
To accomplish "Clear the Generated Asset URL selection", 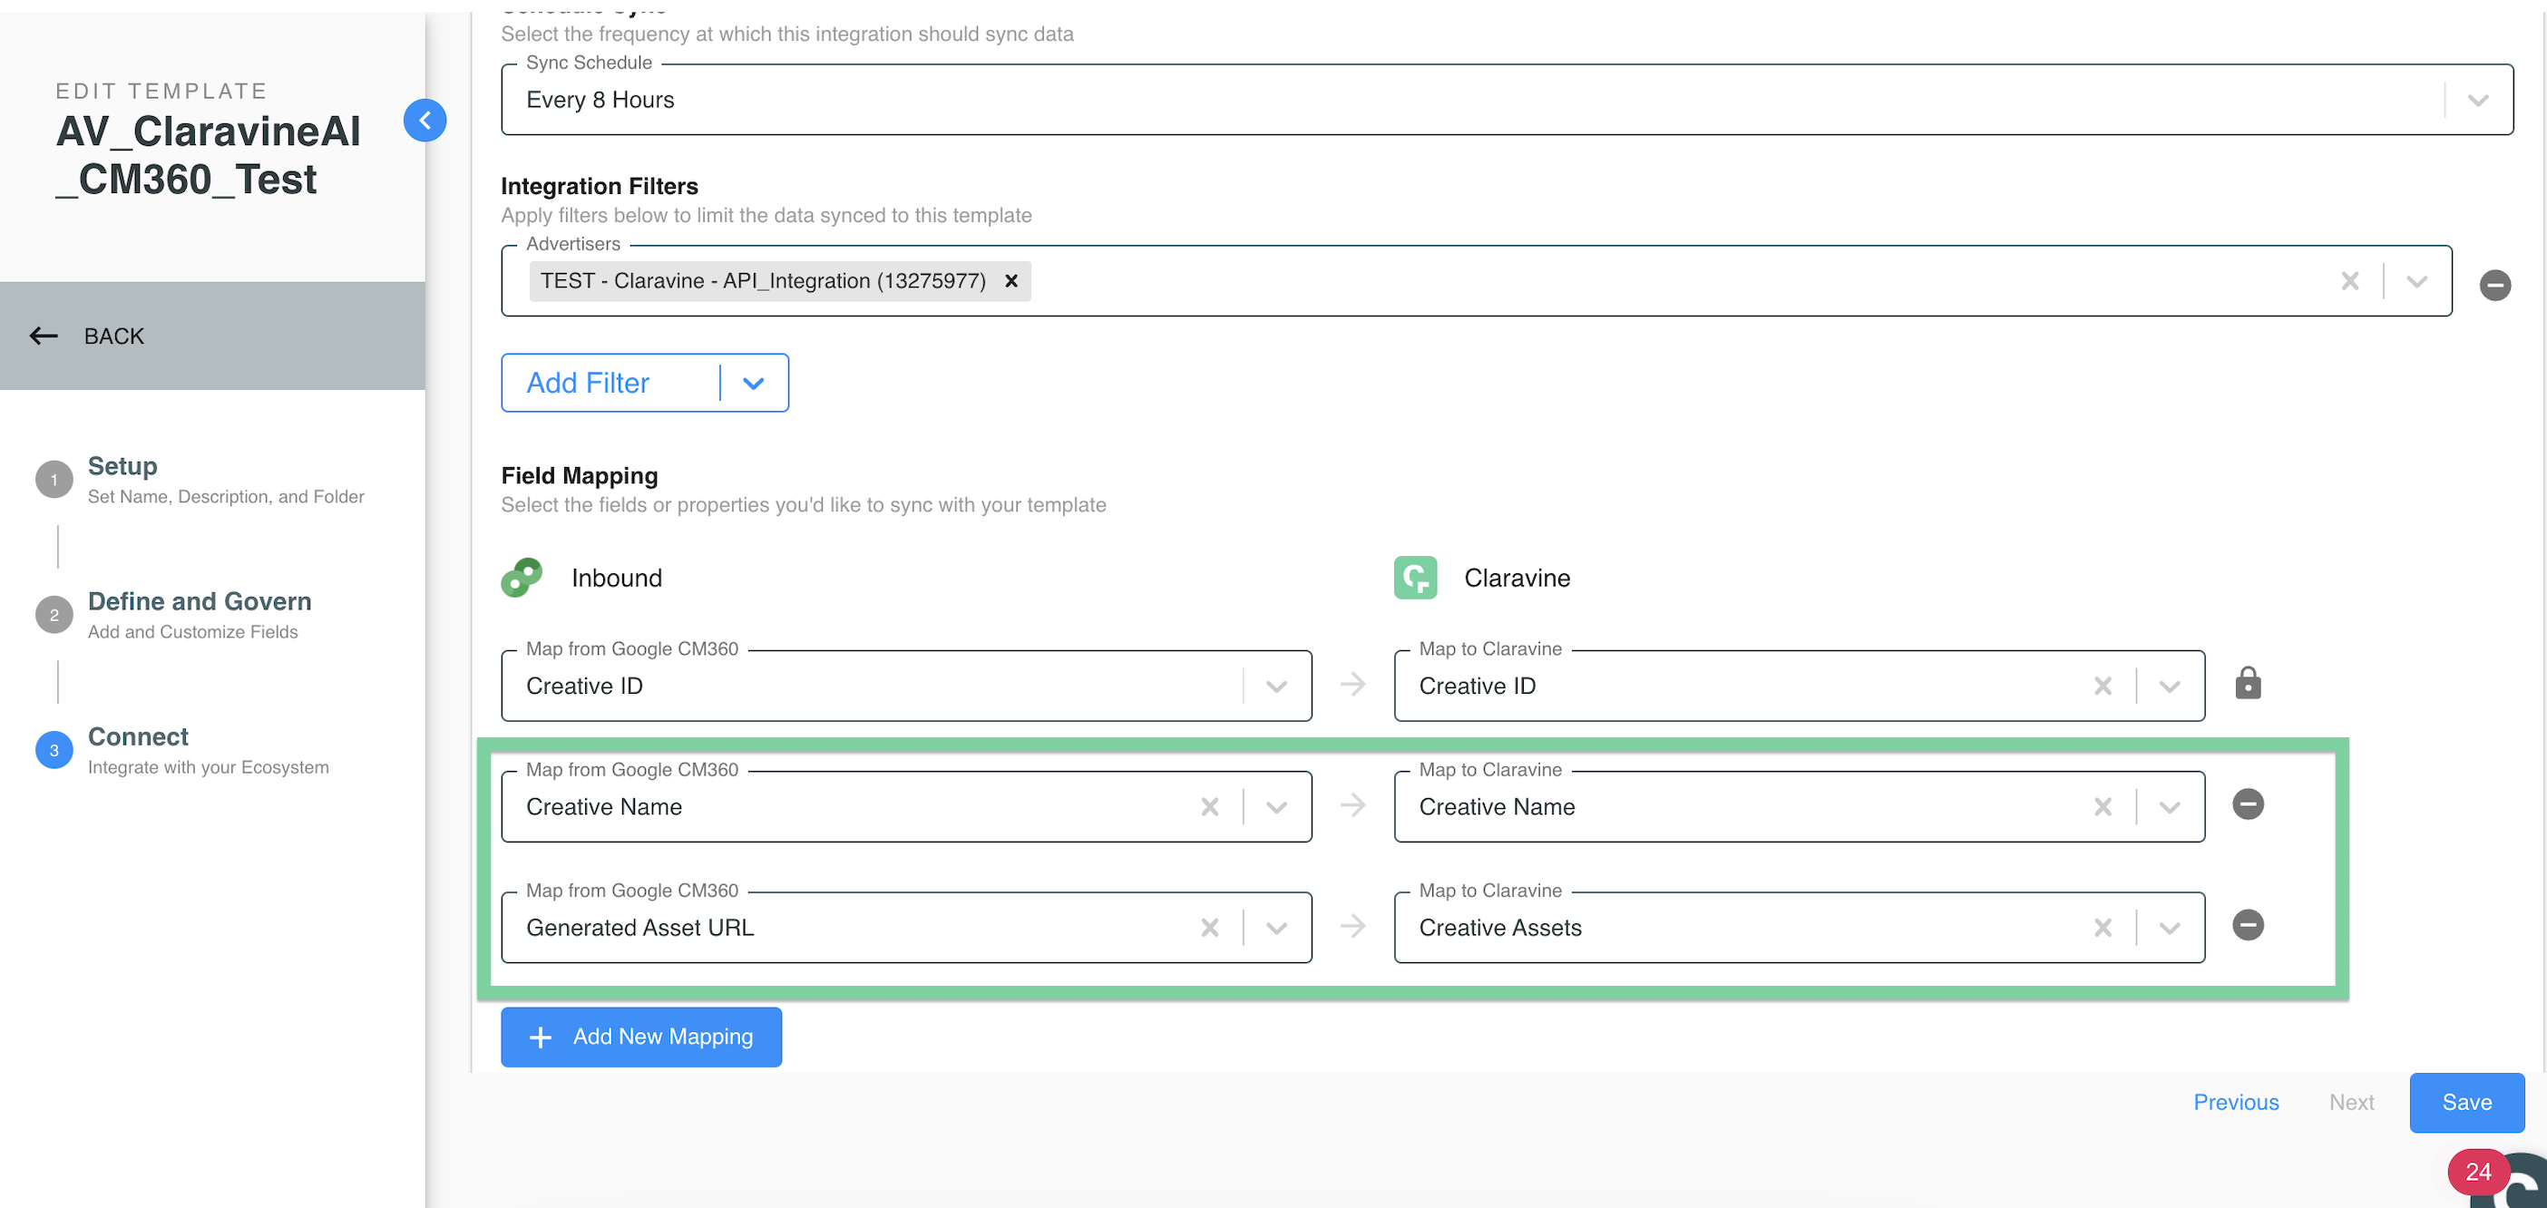I will point(1209,927).
